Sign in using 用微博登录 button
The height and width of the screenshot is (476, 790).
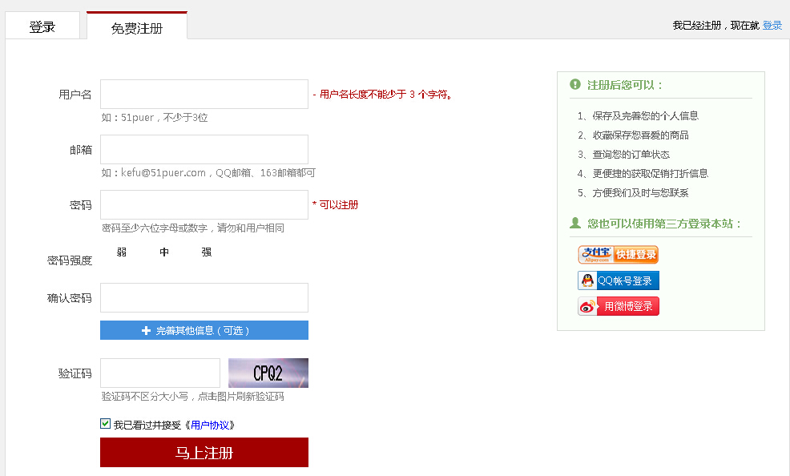point(619,306)
